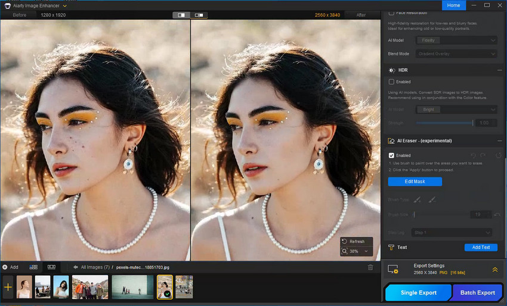Click the back arrow before All Images

point(76,267)
